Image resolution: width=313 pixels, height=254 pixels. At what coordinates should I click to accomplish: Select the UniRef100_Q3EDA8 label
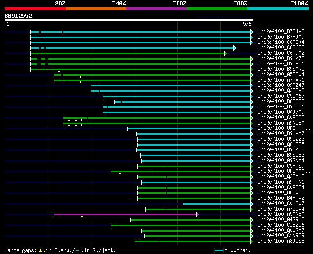tap(281, 91)
